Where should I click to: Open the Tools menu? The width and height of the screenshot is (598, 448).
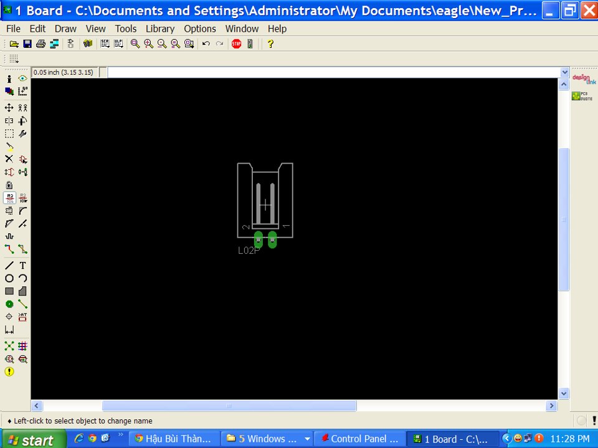[x=126, y=29]
